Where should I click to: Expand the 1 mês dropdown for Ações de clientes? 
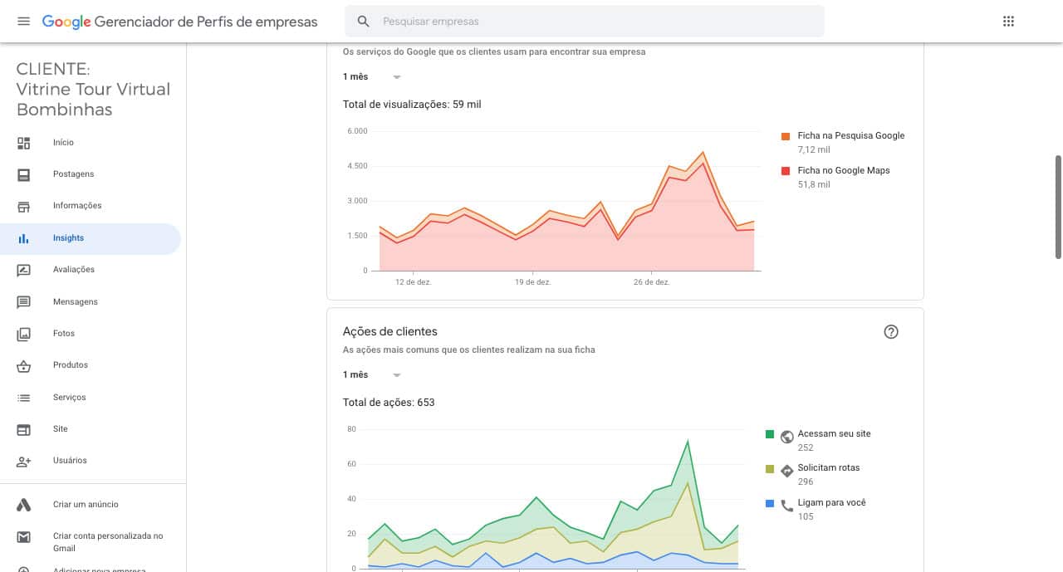(372, 374)
